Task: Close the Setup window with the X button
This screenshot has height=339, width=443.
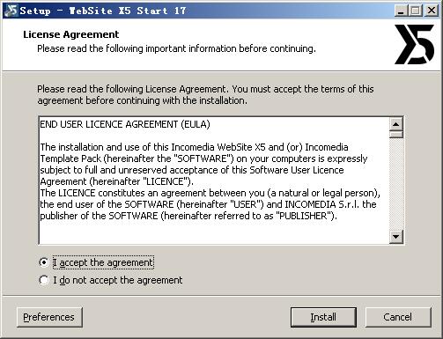Action: [x=432, y=11]
